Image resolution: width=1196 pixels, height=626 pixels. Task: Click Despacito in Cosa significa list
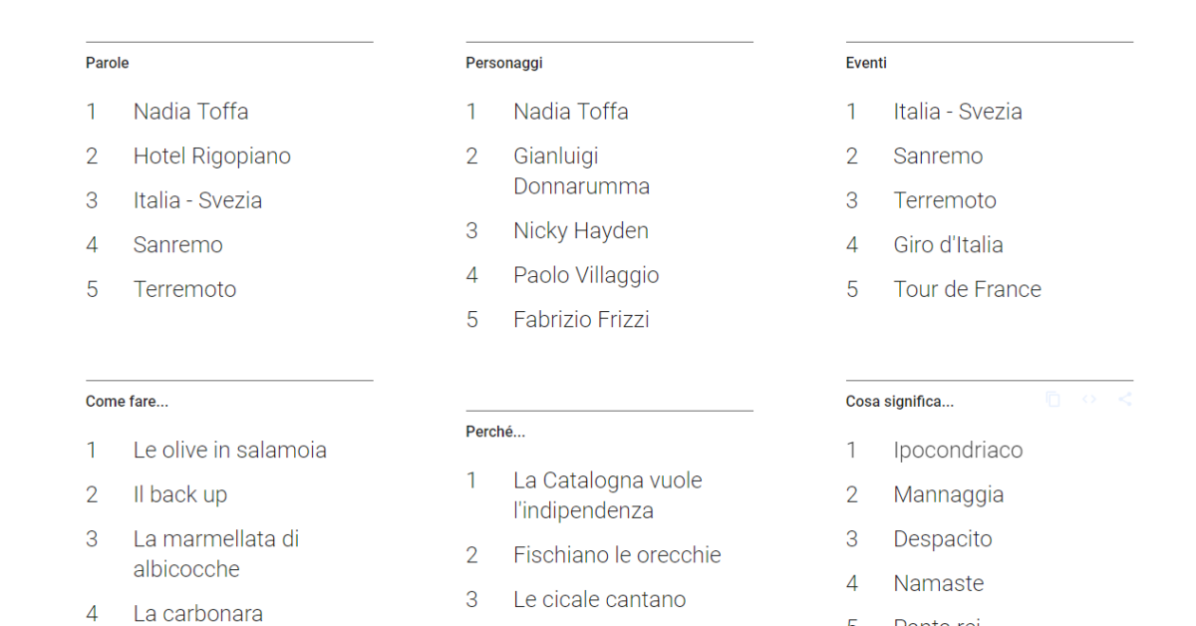(x=943, y=539)
